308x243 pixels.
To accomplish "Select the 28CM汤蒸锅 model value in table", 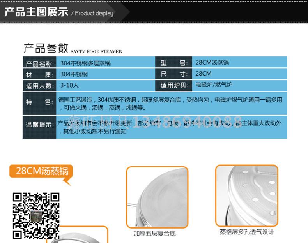I will coord(212,62).
